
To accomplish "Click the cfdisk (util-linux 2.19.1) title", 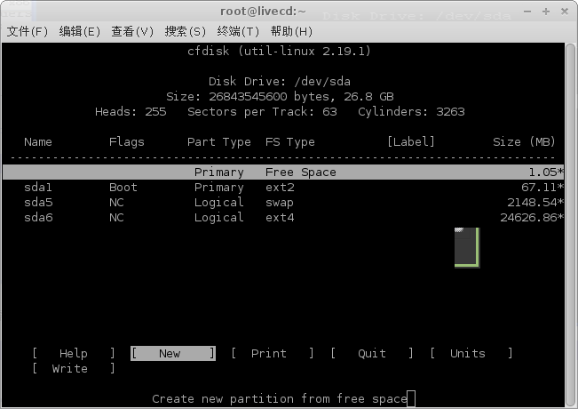I will click(x=279, y=51).
